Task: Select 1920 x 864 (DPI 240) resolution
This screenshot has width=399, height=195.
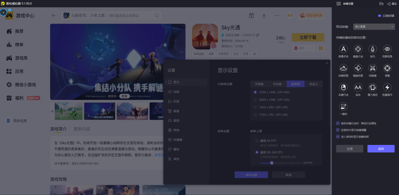Action: (271, 107)
